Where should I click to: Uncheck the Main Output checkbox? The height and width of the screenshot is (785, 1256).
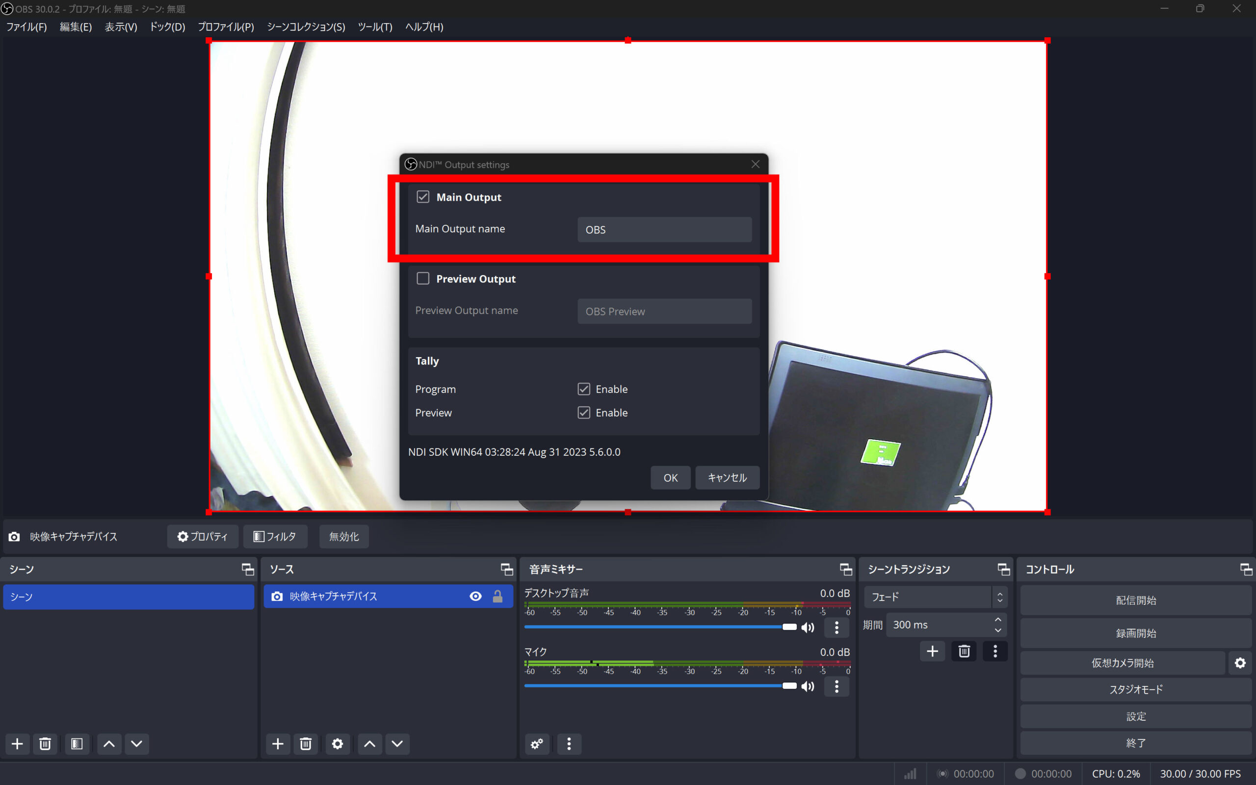click(x=423, y=197)
